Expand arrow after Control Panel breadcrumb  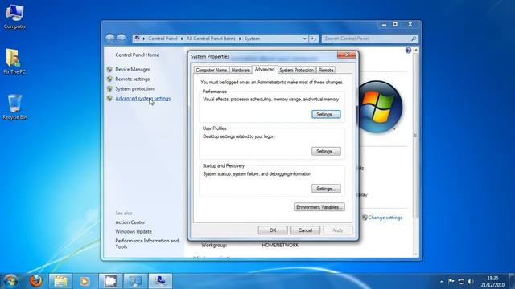[182, 39]
